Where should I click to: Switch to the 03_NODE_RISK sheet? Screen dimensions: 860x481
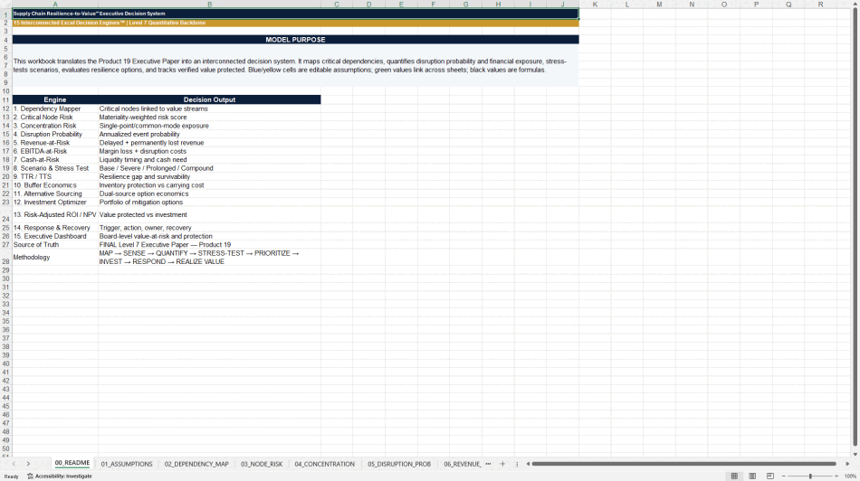[262, 464]
